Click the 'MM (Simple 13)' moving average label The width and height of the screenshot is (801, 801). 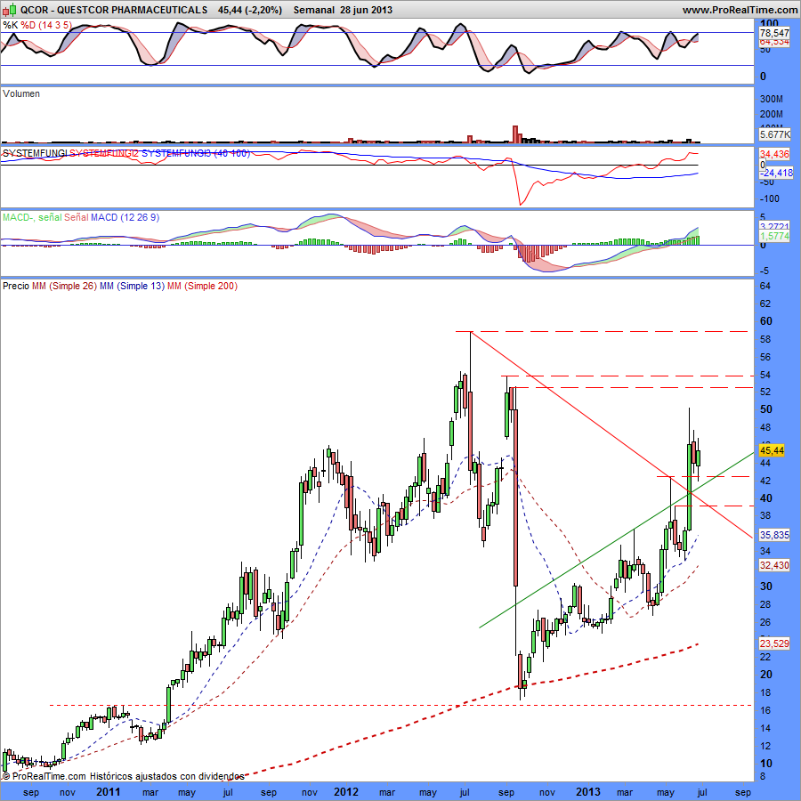pos(133,286)
